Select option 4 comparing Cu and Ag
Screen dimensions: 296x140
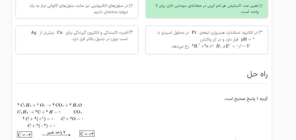(x=77, y=36)
